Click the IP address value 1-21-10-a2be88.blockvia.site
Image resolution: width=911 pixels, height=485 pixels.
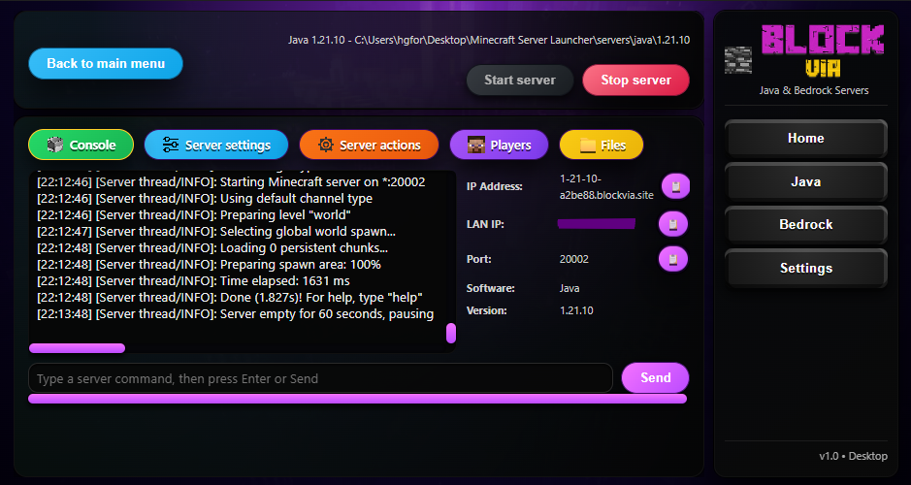606,187
